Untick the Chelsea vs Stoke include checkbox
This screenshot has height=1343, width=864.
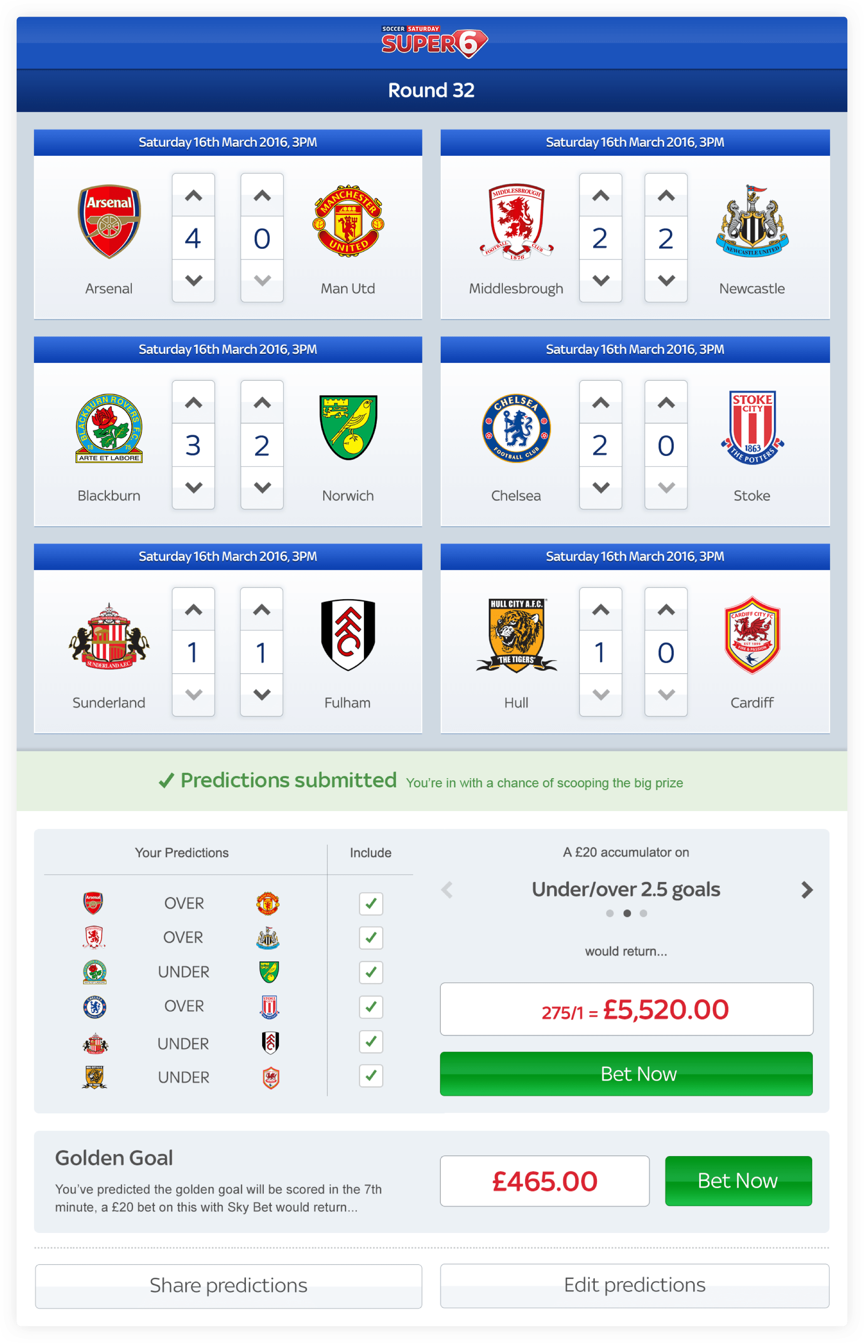pos(371,1007)
